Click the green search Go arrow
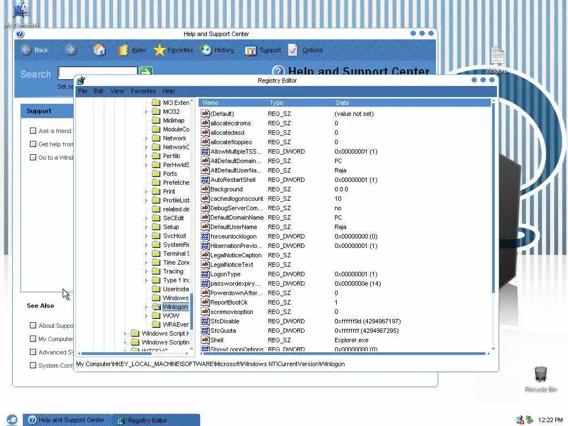 point(146,72)
